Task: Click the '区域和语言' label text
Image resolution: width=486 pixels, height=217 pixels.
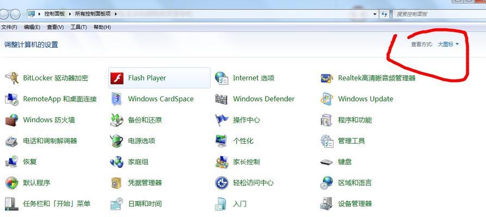Action: coord(355,183)
